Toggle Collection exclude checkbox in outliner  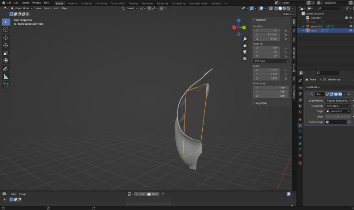click(x=346, y=18)
